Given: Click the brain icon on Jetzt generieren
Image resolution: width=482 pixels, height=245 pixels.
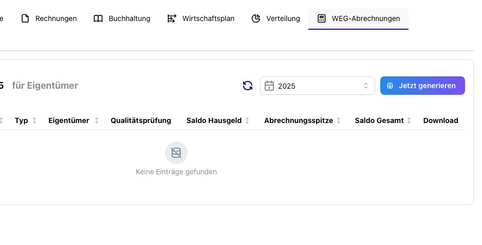Looking at the screenshot, I should click(x=390, y=86).
